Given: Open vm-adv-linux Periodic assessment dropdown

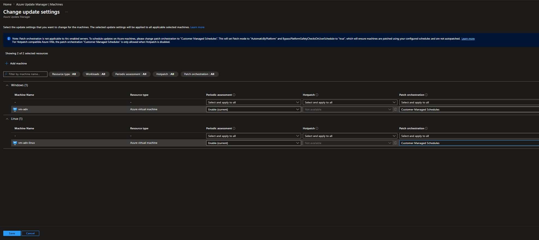Looking at the screenshot, I should (x=253, y=143).
